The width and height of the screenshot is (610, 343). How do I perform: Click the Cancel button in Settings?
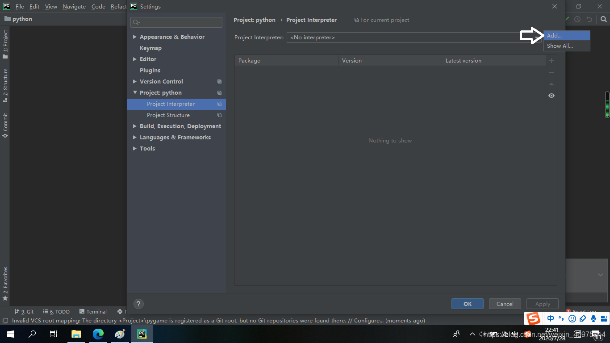(505, 304)
